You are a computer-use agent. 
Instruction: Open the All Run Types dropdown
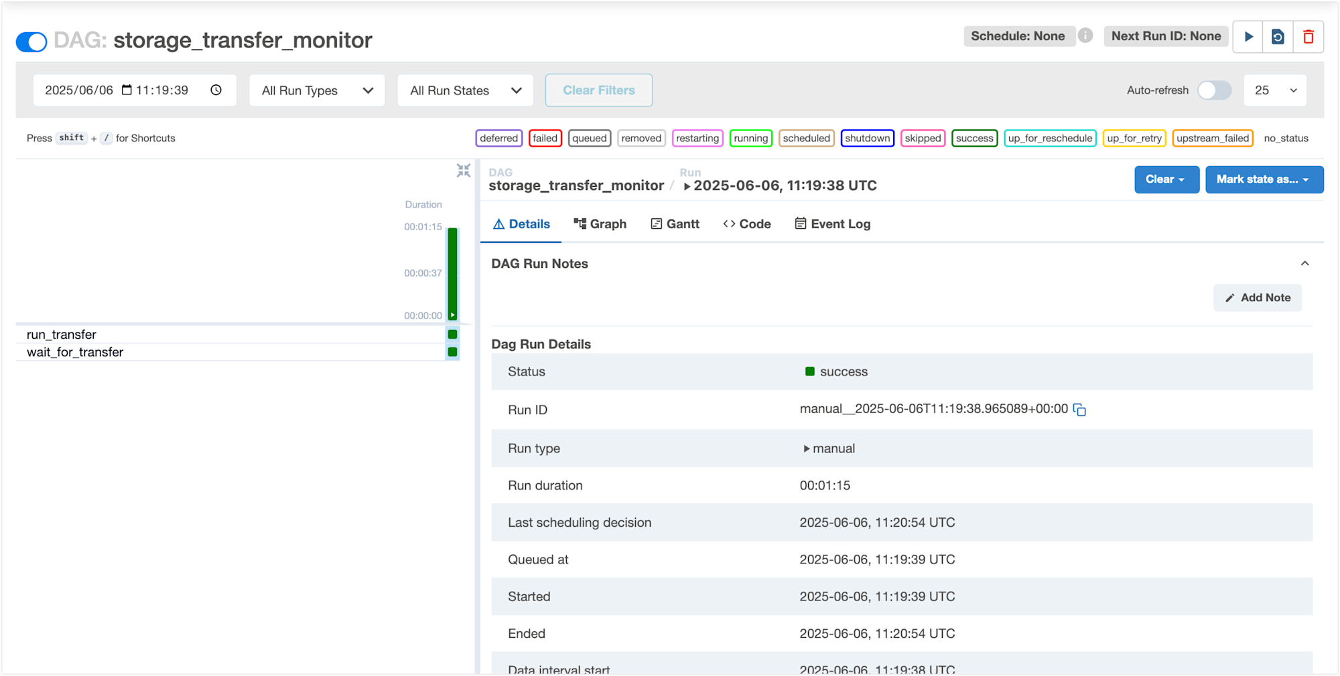click(317, 90)
